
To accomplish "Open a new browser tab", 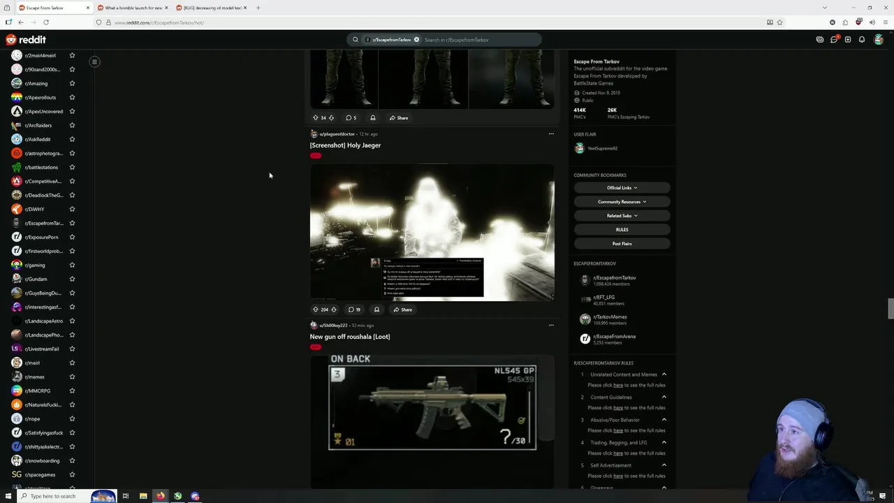I will 258,8.
